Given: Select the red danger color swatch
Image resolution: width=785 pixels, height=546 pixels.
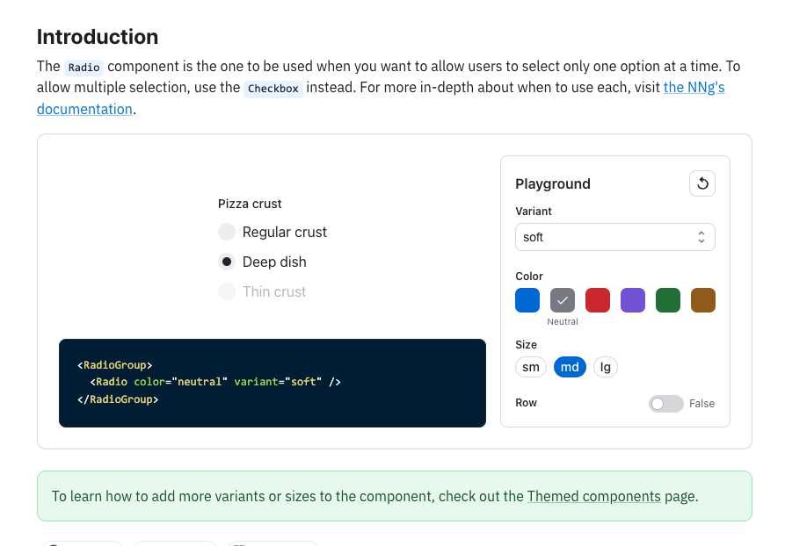Looking at the screenshot, I should pyautogui.click(x=598, y=300).
